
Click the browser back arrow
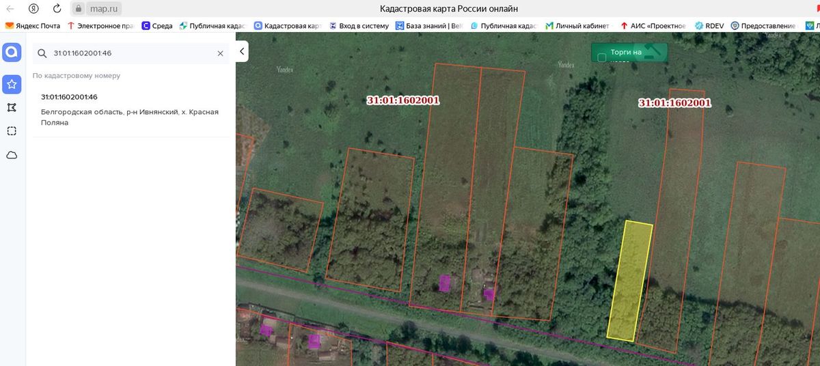pos(10,9)
